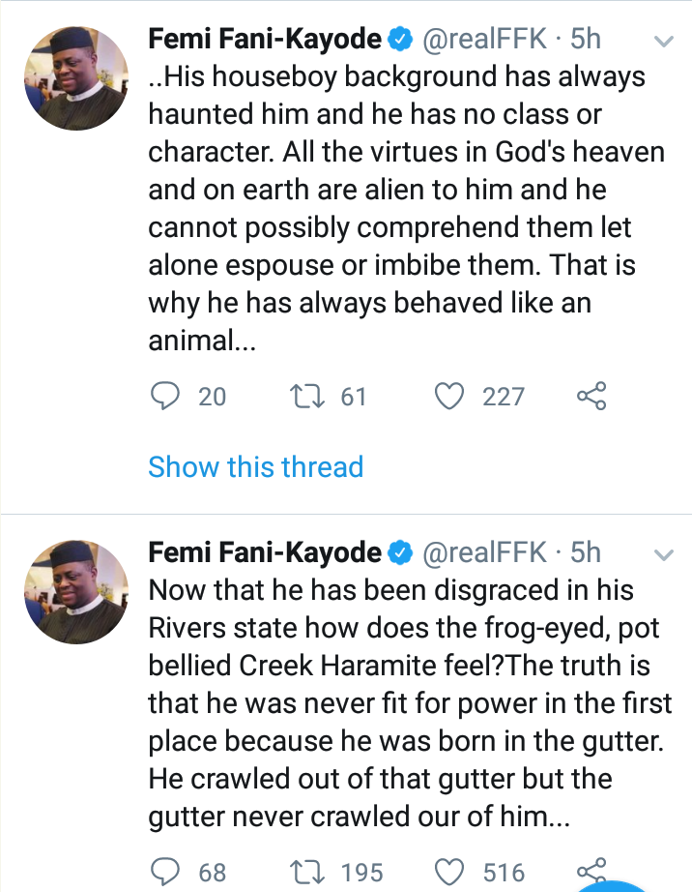This screenshot has width=692, height=892.
Task: Reply to the houseboy background tweet
Action: click(x=167, y=396)
